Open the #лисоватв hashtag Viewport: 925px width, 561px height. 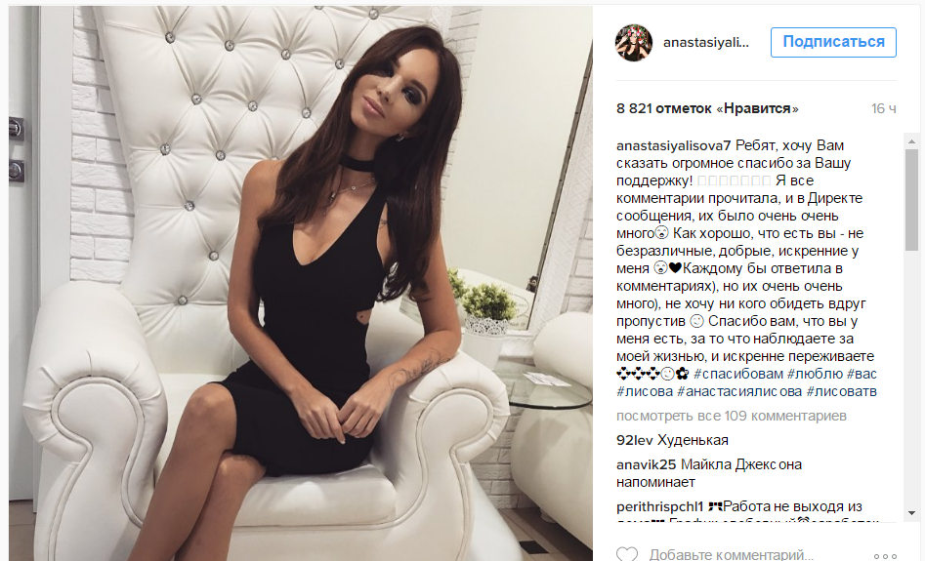click(841, 391)
